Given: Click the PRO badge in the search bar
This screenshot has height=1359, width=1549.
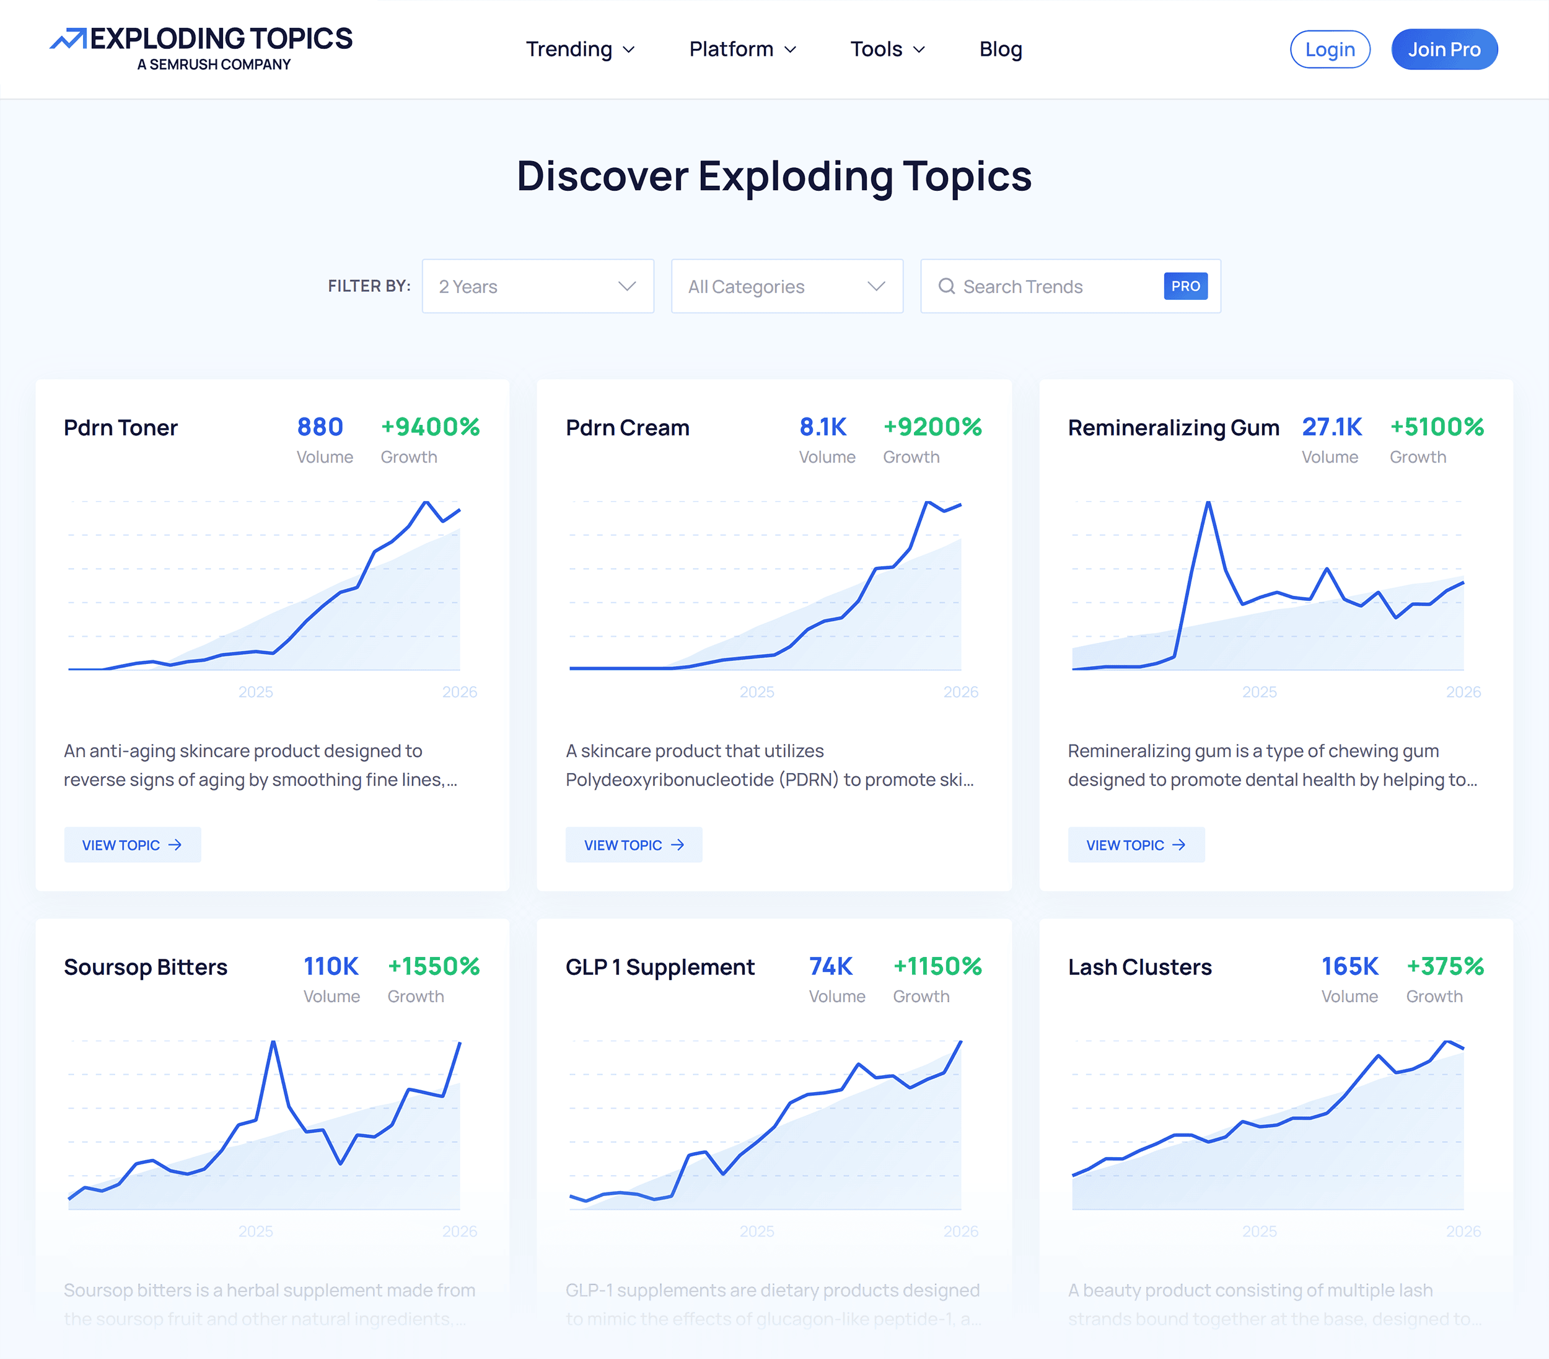Looking at the screenshot, I should coord(1185,286).
